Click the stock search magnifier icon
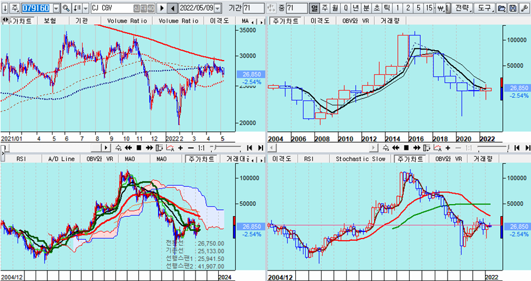The image size is (531, 281). tap(65, 9)
